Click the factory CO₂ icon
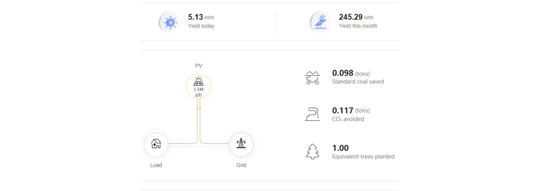 coord(312,114)
